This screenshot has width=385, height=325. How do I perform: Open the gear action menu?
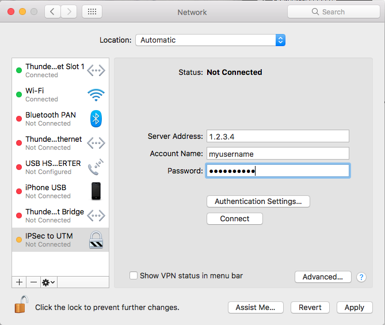click(x=48, y=282)
